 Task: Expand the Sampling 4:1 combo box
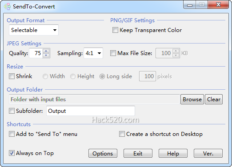(93, 53)
